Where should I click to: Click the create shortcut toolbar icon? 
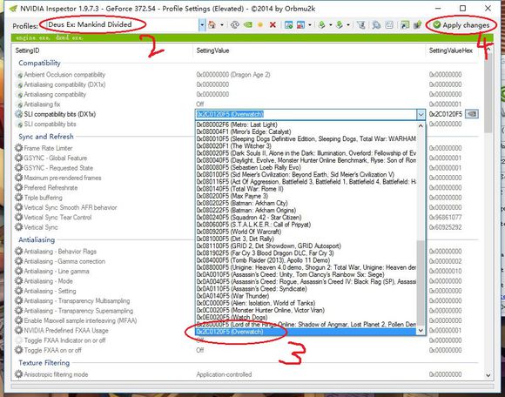[405, 24]
